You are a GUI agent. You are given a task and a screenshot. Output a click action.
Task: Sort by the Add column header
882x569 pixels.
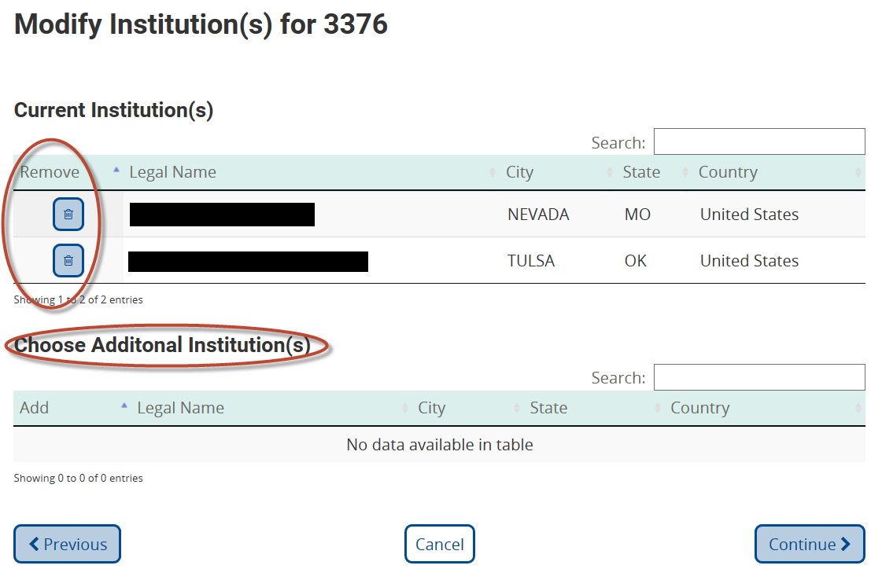[35, 408]
